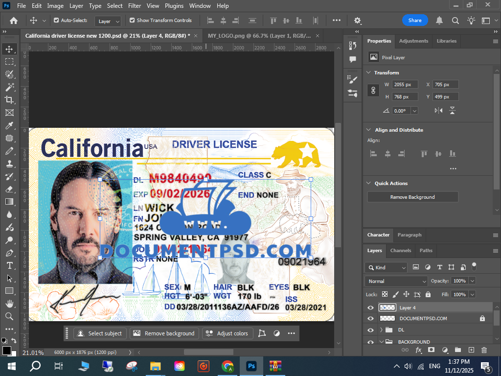
Task: Click Remove Background in Quick Actions
Action: point(412,197)
